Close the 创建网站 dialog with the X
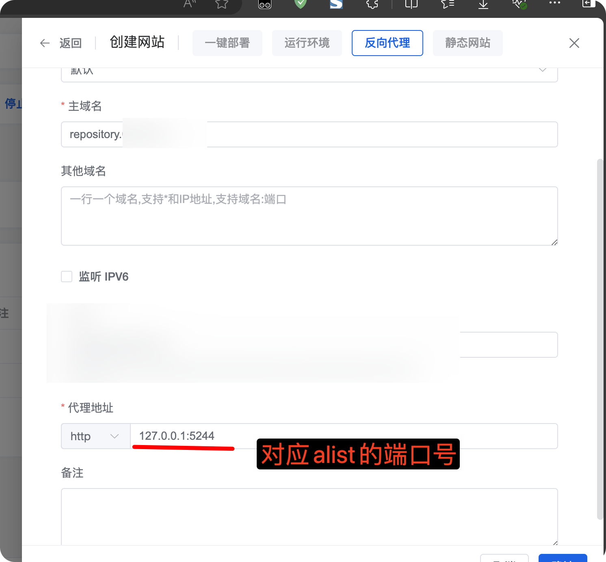The height and width of the screenshot is (562, 606). pos(574,43)
